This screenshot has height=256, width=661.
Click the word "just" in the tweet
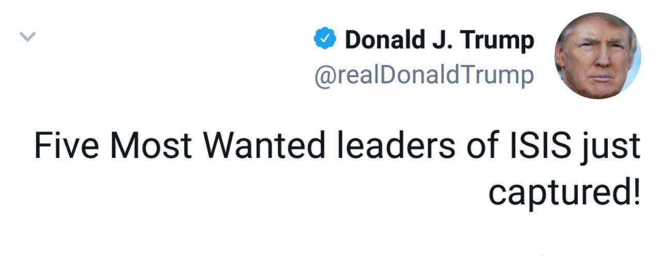point(612,147)
